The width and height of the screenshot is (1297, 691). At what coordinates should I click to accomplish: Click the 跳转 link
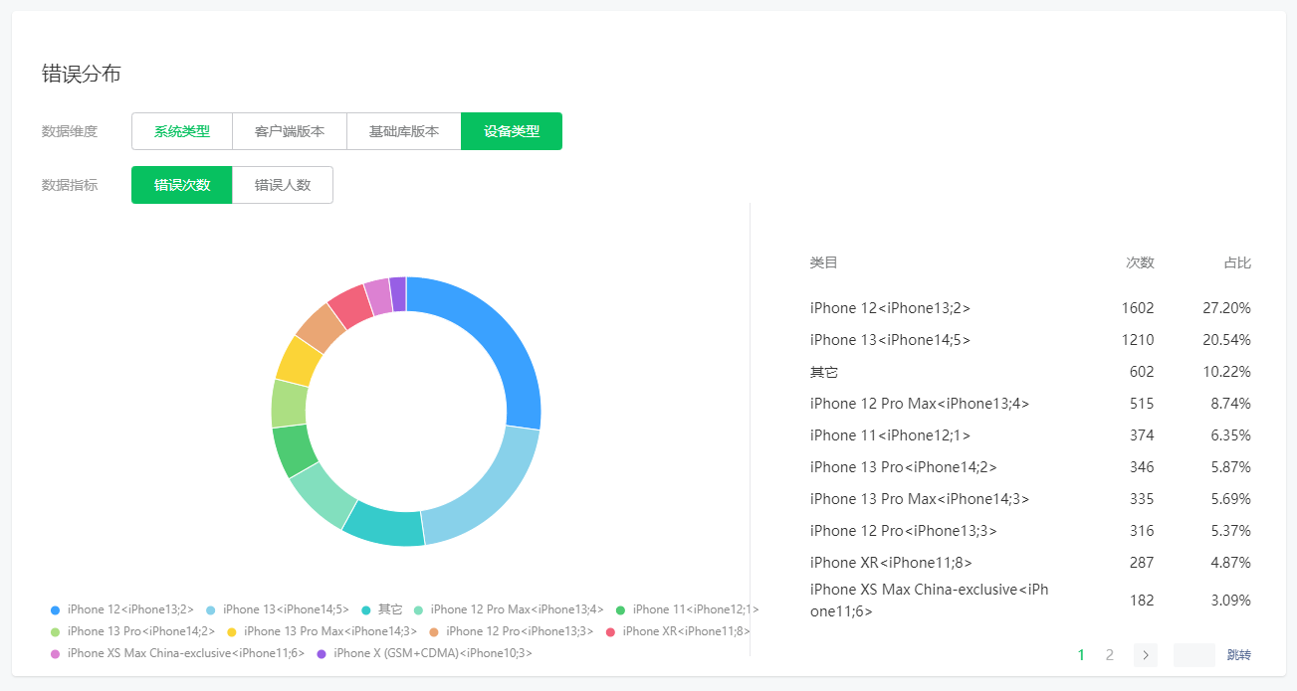point(1239,655)
